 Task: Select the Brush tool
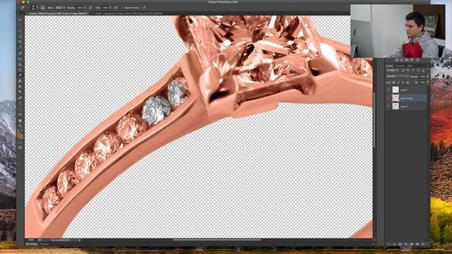20,59
